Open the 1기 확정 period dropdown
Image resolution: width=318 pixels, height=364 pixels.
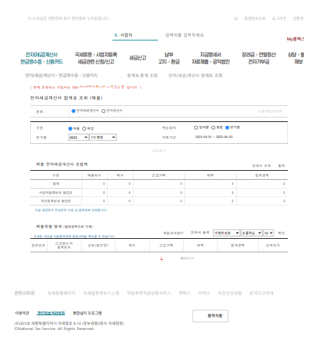click(103, 137)
